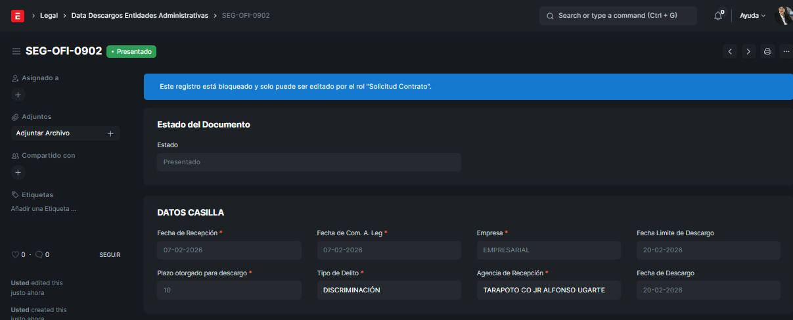Click the red app logo home icon
Viewport: 793px width, 320px height.
pos(18,16)
